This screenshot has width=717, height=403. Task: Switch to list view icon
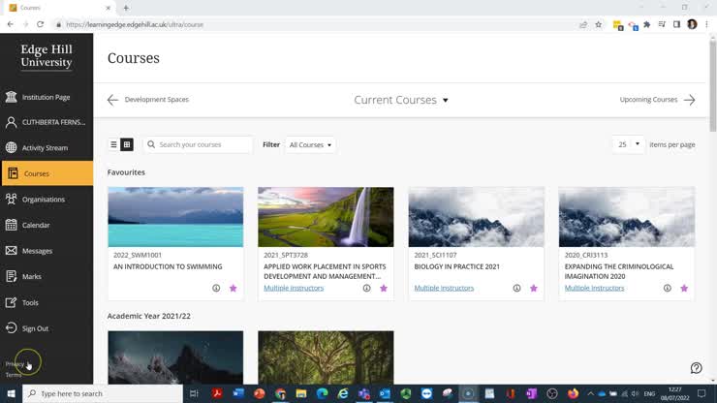point(114,144)
